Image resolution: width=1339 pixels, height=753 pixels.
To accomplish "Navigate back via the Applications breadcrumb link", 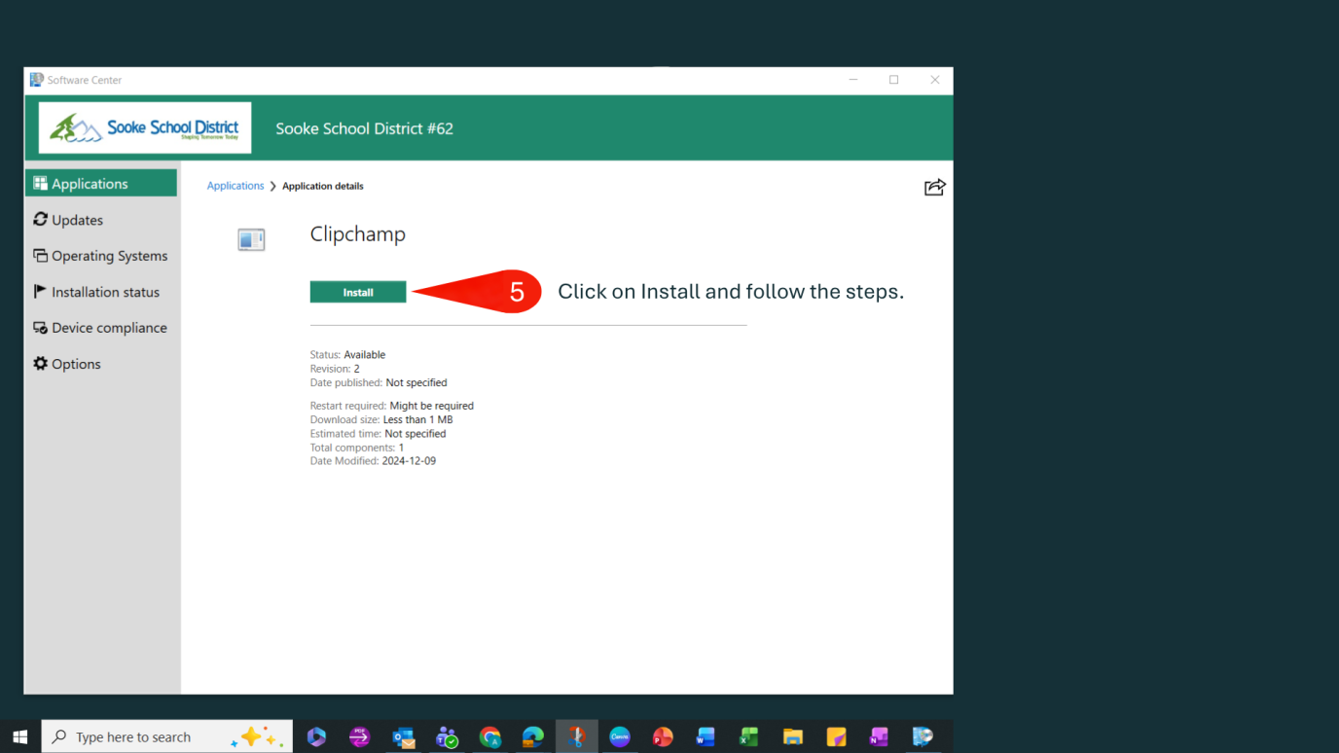I will [x=235, y=185].
